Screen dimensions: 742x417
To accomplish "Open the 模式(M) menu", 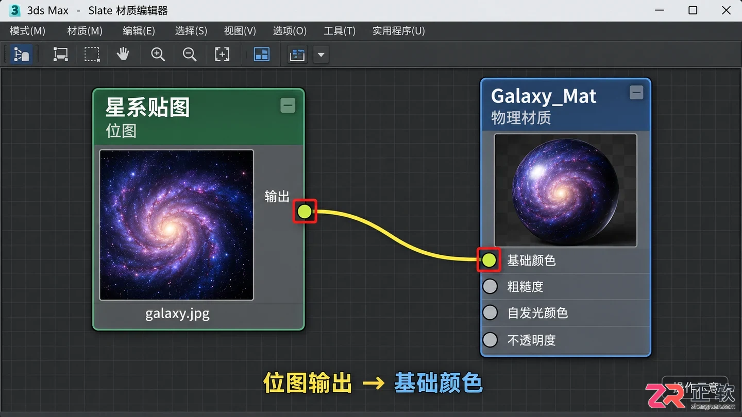I will tap(28, 31).
